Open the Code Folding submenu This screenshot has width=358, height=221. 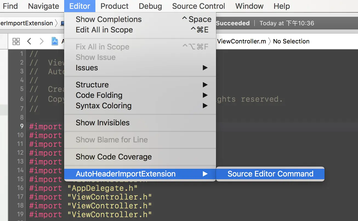(x=99, y=95)
